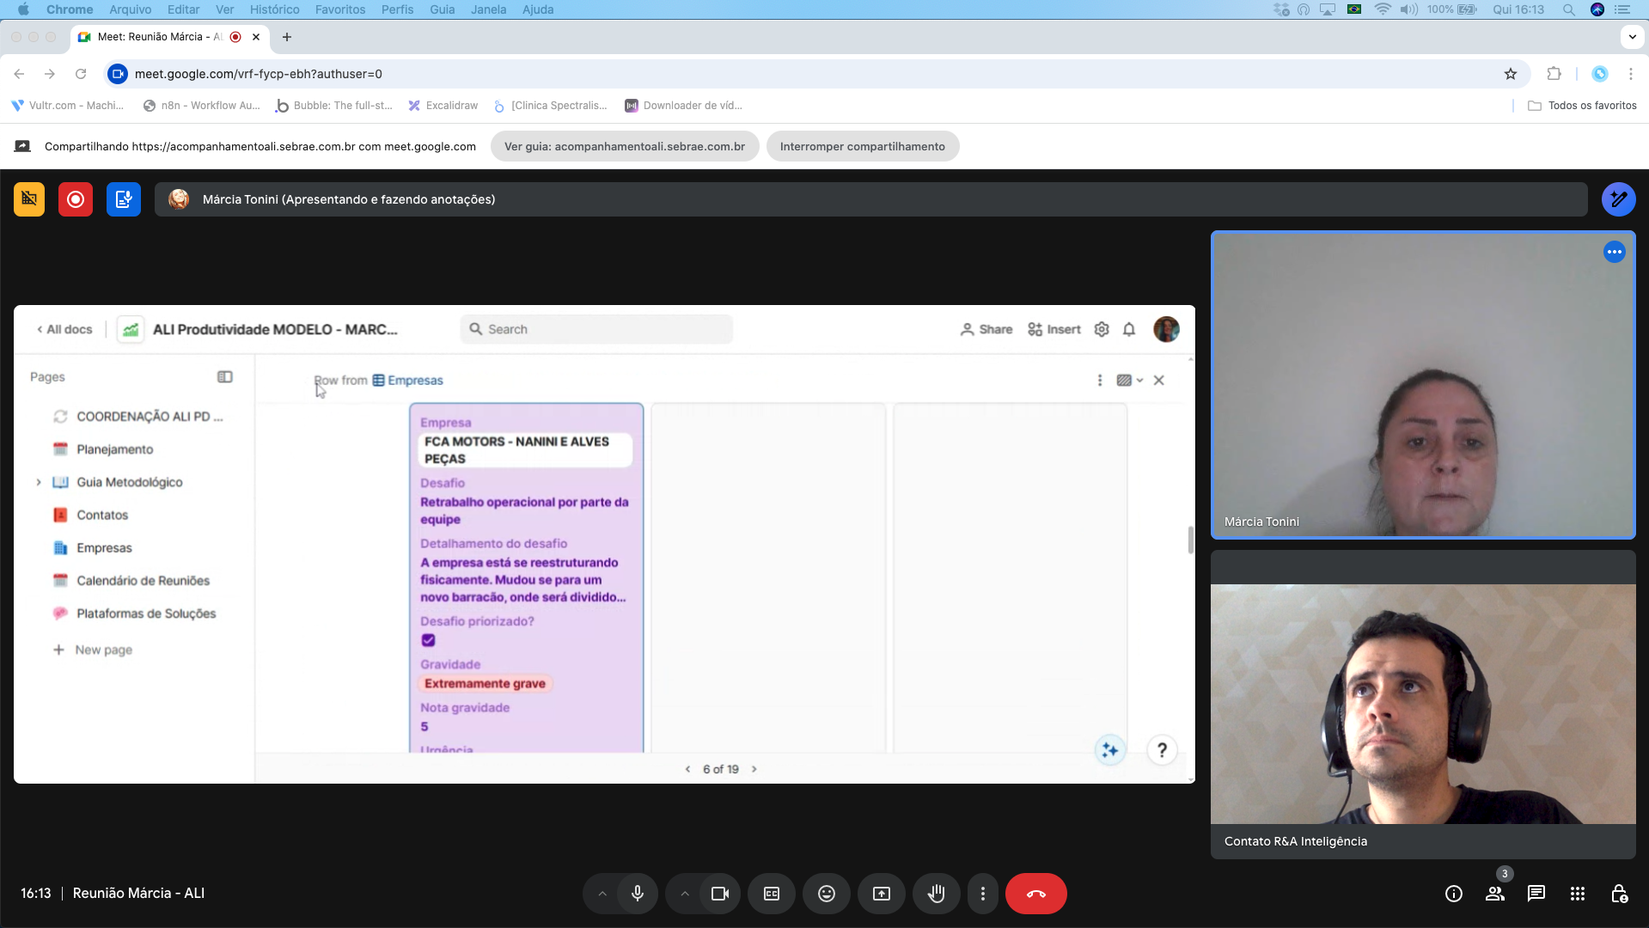Viewport: 1649px width, 928px height.
Task: Expand camera video settings arrow
Action: [685, 894]
